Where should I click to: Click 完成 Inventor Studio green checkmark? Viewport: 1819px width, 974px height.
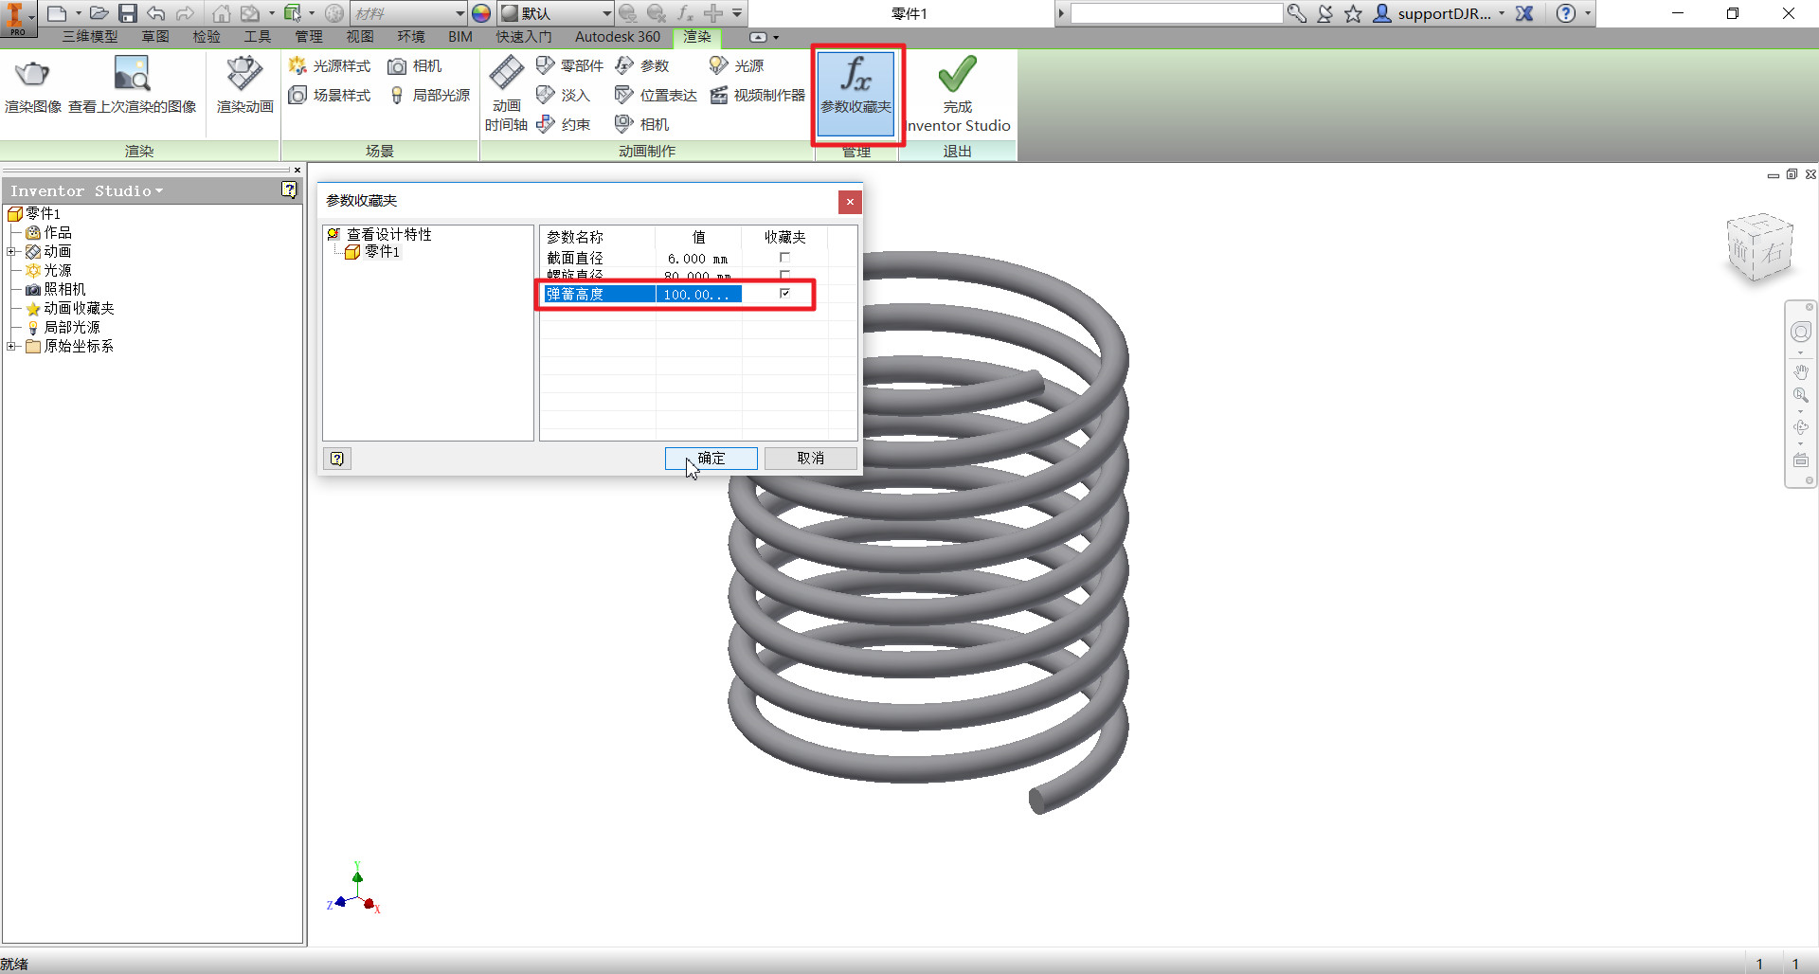coord(958,93)
